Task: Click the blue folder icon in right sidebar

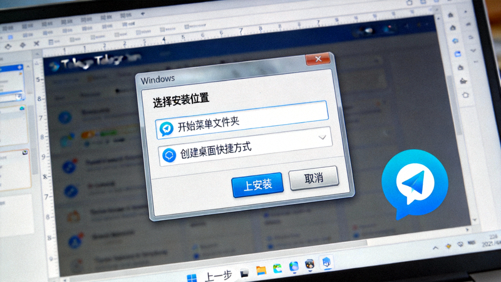Action: [x=458, y=54]
